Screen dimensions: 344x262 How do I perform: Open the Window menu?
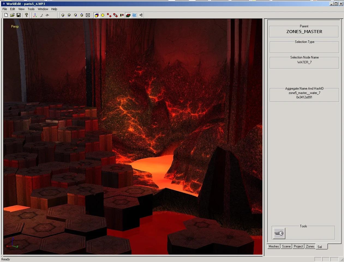coord(43,9)
